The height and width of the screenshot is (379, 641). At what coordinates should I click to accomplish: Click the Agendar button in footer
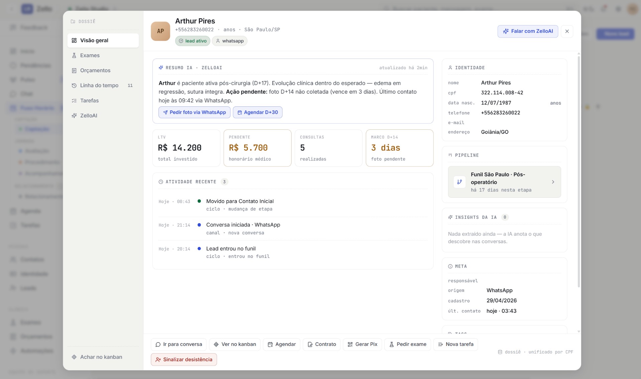pyautogui.click(x=282, y=345)
